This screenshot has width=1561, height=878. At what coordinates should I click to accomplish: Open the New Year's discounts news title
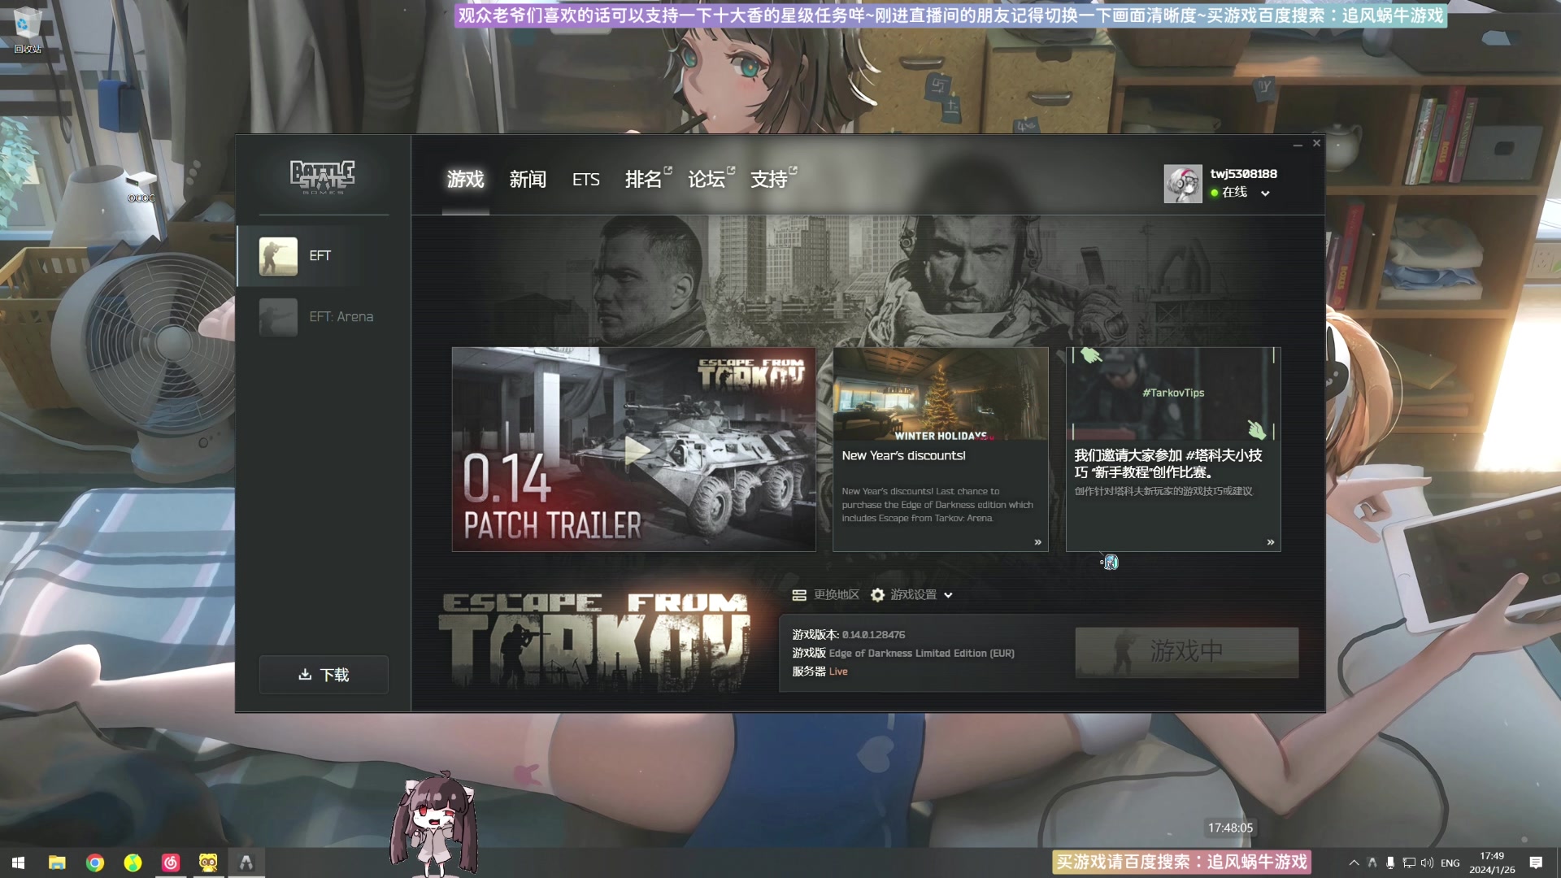point(904,456)
